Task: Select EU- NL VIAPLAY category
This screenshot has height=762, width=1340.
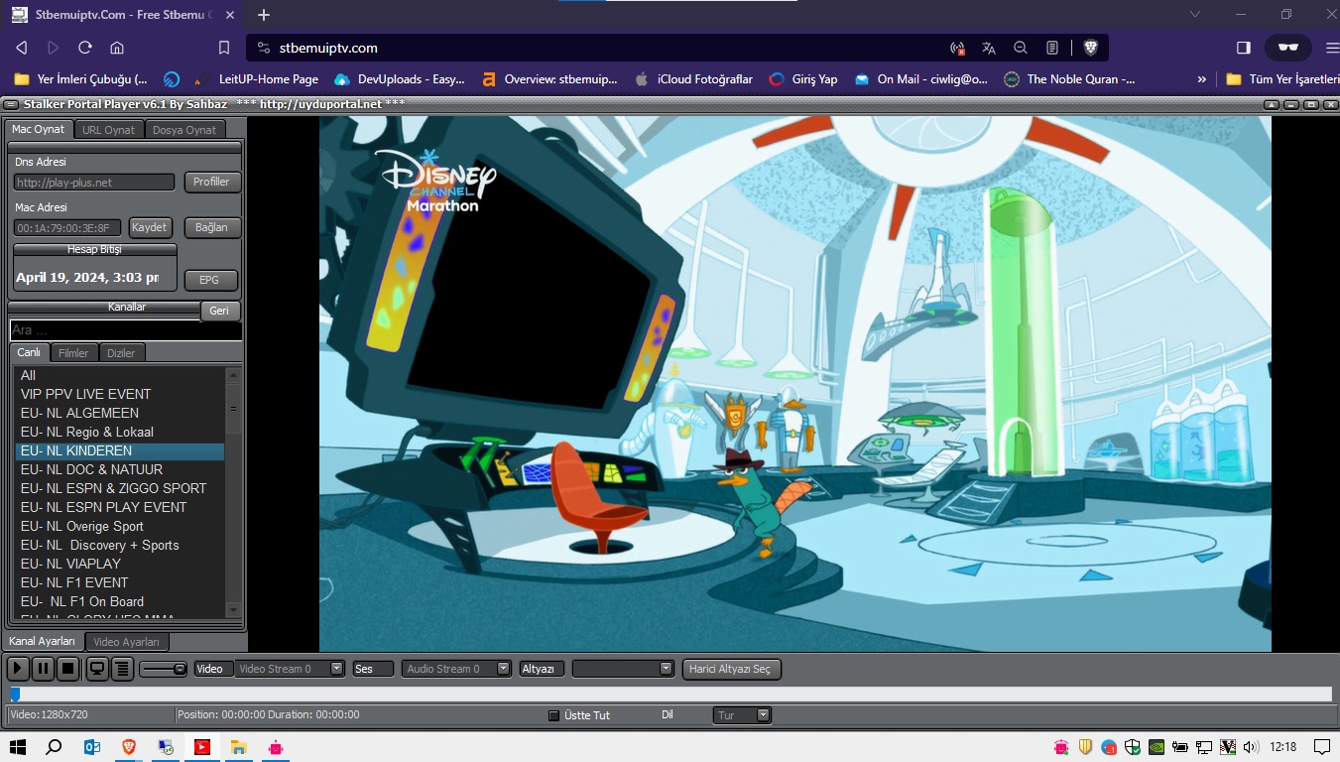Action: [119, 564]
